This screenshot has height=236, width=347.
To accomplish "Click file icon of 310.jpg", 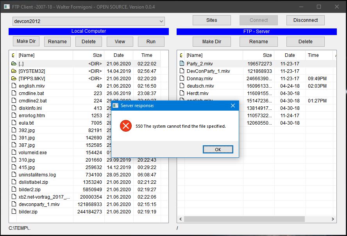I will click(x=14, y=160).
